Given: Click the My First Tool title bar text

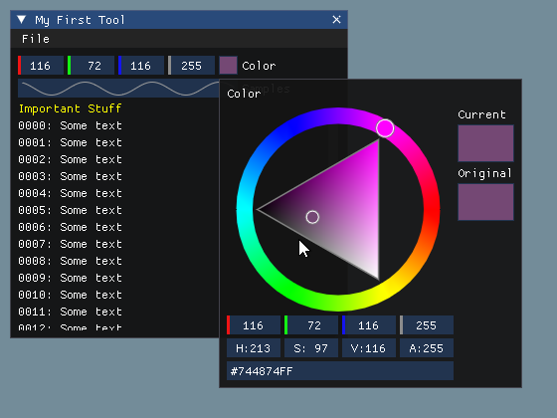Looking at the screenshot, I should 80,20.
